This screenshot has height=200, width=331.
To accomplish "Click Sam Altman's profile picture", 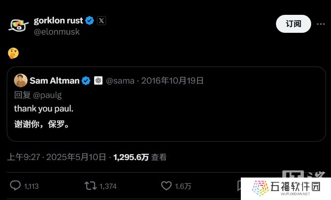I will click(x=21, y=80).
